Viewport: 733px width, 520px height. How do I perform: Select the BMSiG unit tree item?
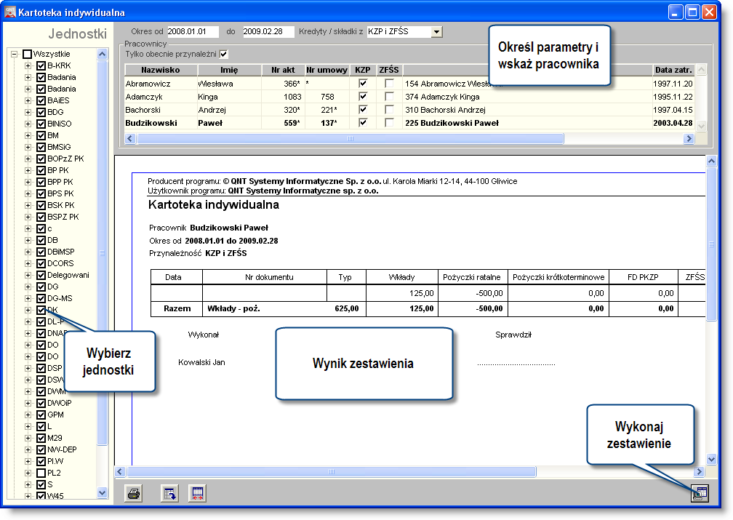[59, 148]
